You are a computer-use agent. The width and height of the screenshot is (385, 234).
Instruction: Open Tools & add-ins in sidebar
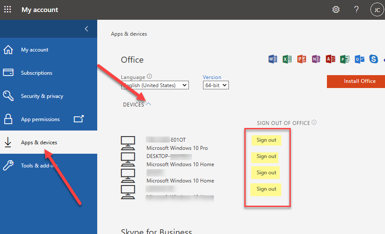(x=49, y=165)
